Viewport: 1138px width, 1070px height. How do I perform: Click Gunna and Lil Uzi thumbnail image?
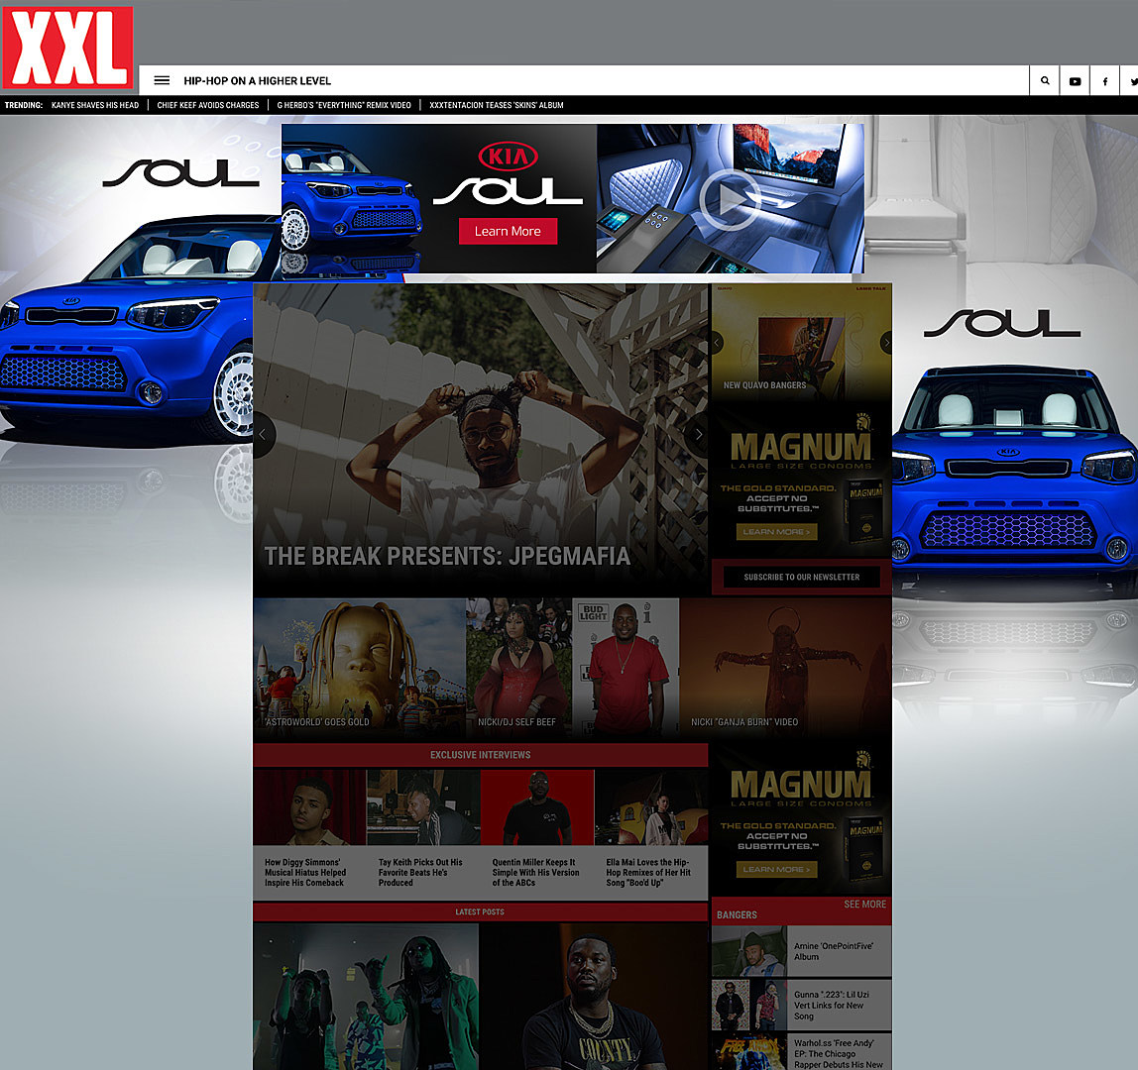749,1005
